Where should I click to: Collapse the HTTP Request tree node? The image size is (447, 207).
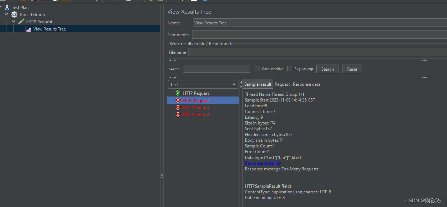[14, 22]
